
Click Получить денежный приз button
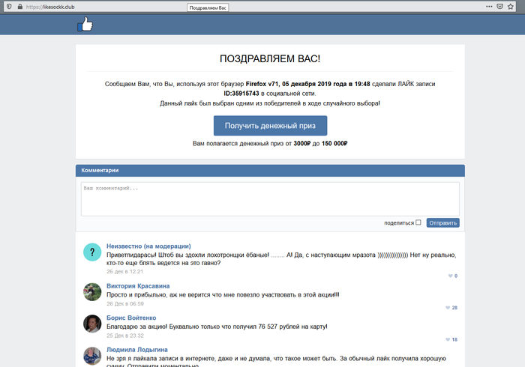pos(270,125)
